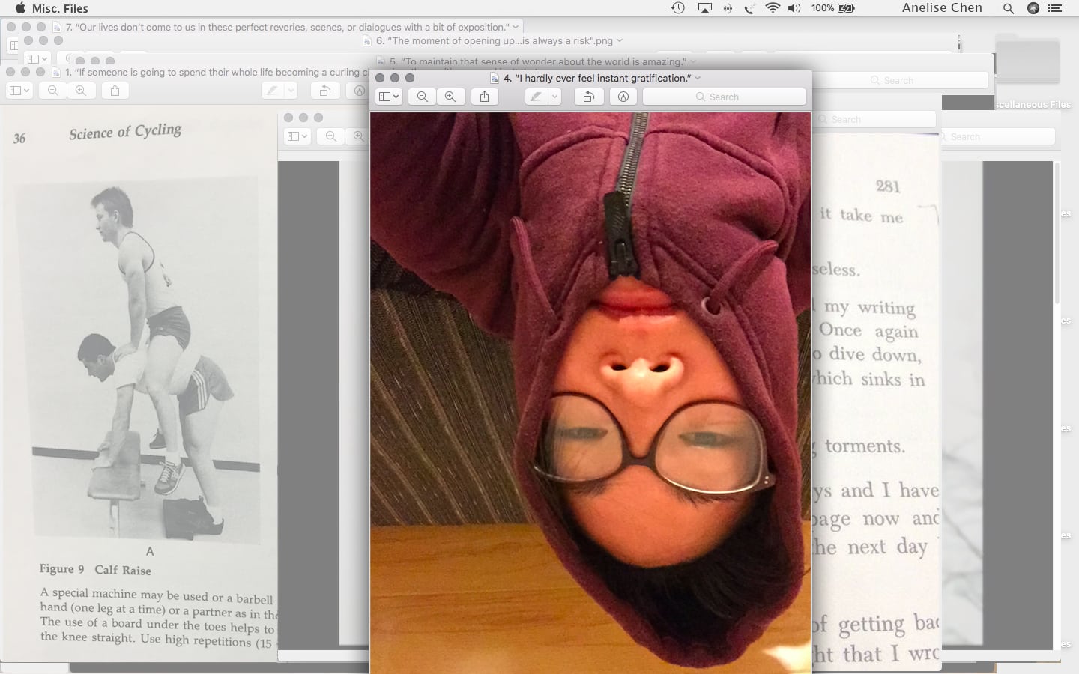Click the Wi-Fi status in the menu bar
This screenshot has height=674, width=1079.
[x=773, y=8]
